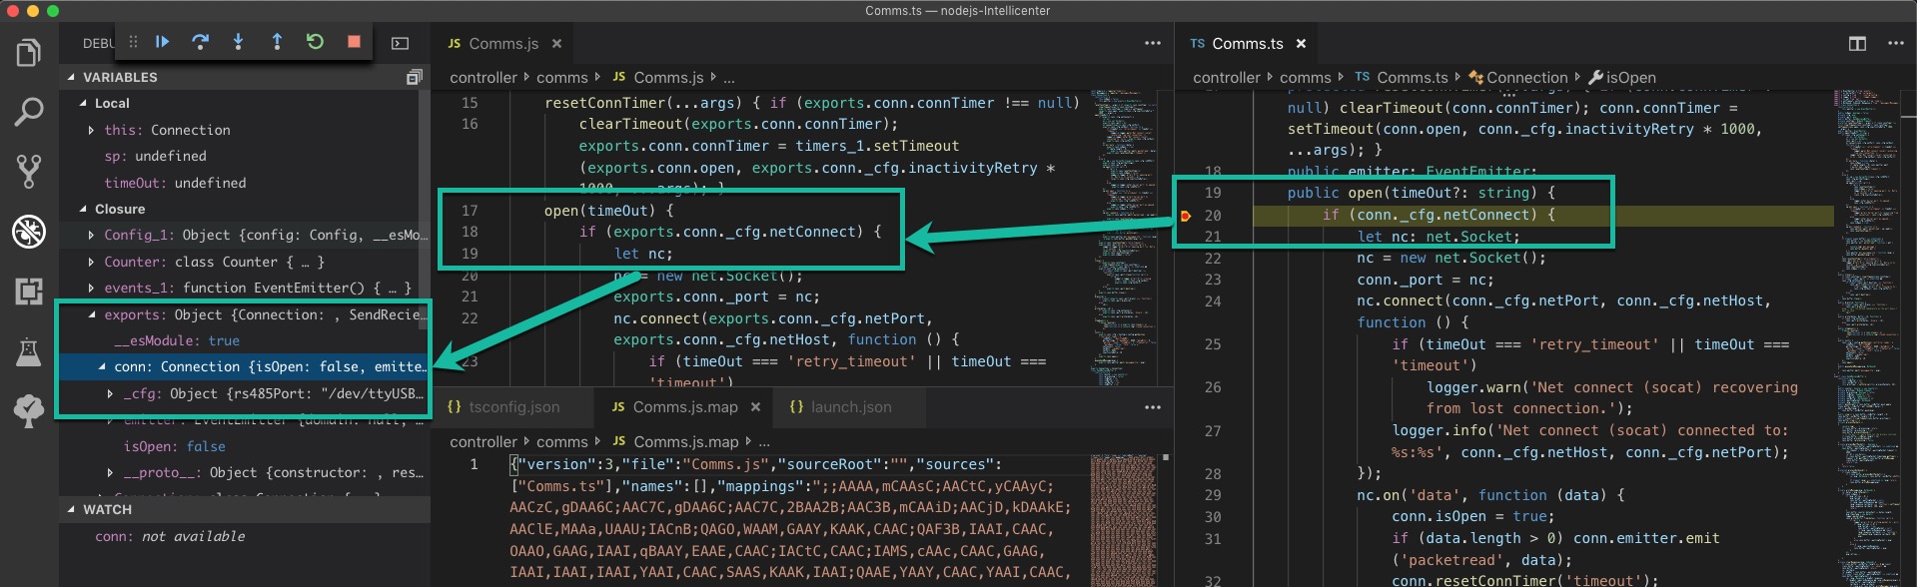
Task: Click line number 25 in Comms.ts
Action: 1212,344
